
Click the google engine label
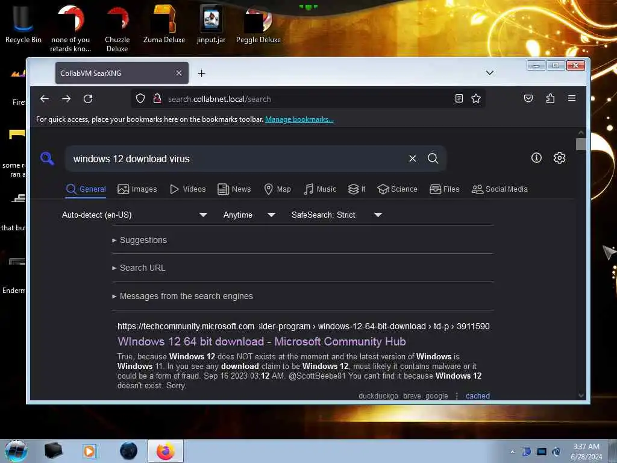point(436,395)
